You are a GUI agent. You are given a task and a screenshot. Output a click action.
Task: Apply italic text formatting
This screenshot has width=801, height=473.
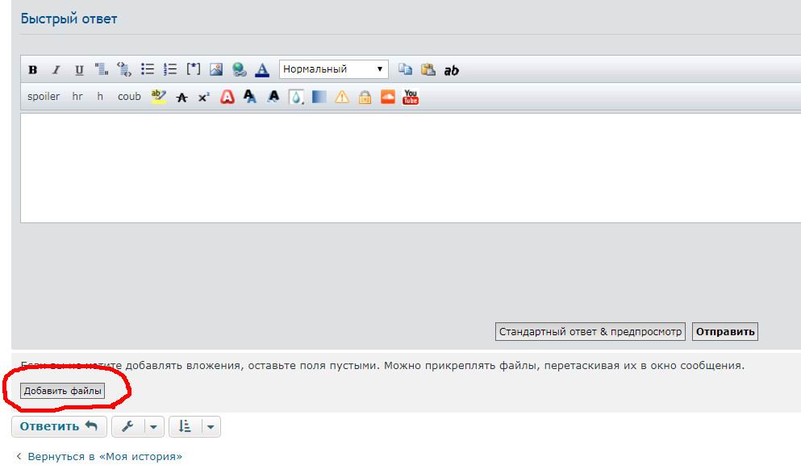tap(56, 70)
